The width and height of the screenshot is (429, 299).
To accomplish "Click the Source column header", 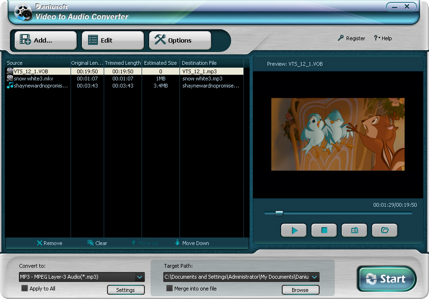I will tap(38, 63).
